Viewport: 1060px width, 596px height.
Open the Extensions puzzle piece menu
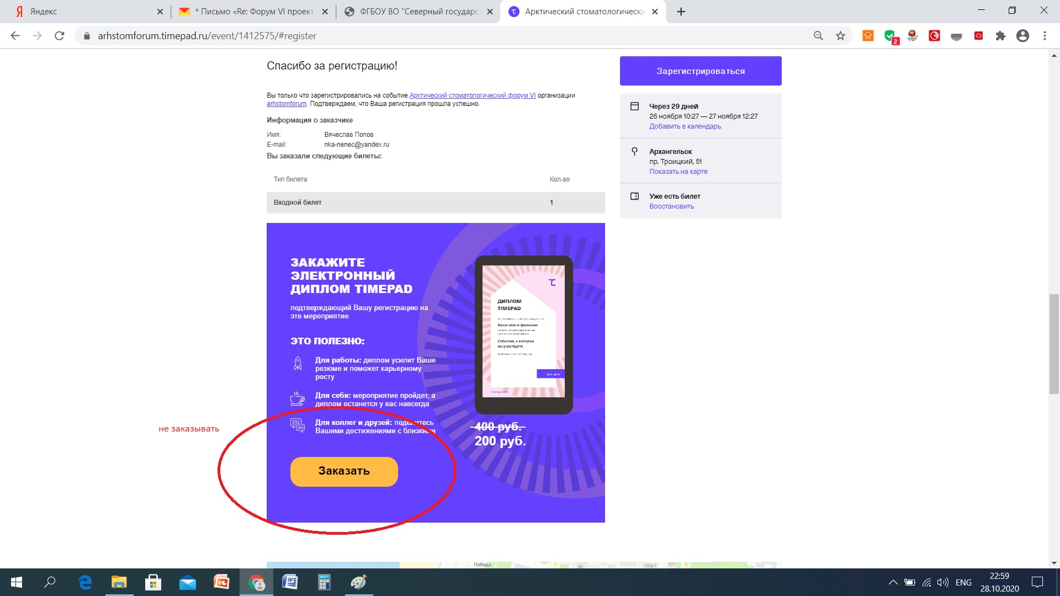[x=1000, y=36]
